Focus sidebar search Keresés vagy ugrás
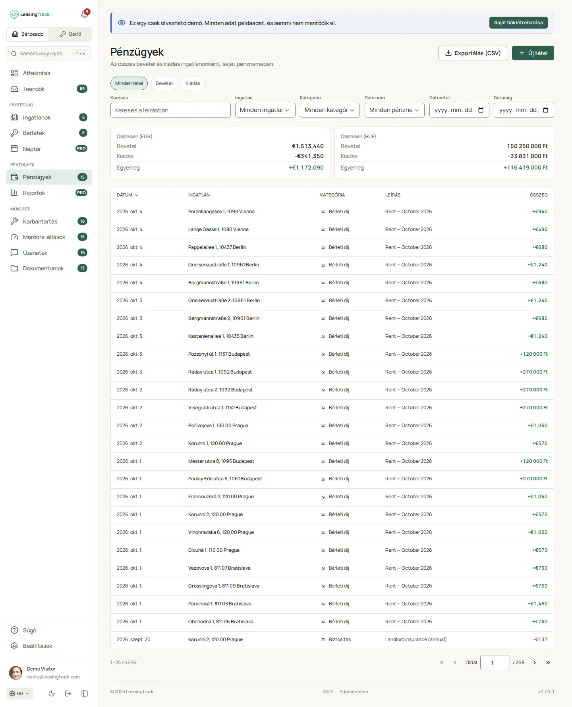The width and height of the screenshot is (572, 707). [49, 54]
